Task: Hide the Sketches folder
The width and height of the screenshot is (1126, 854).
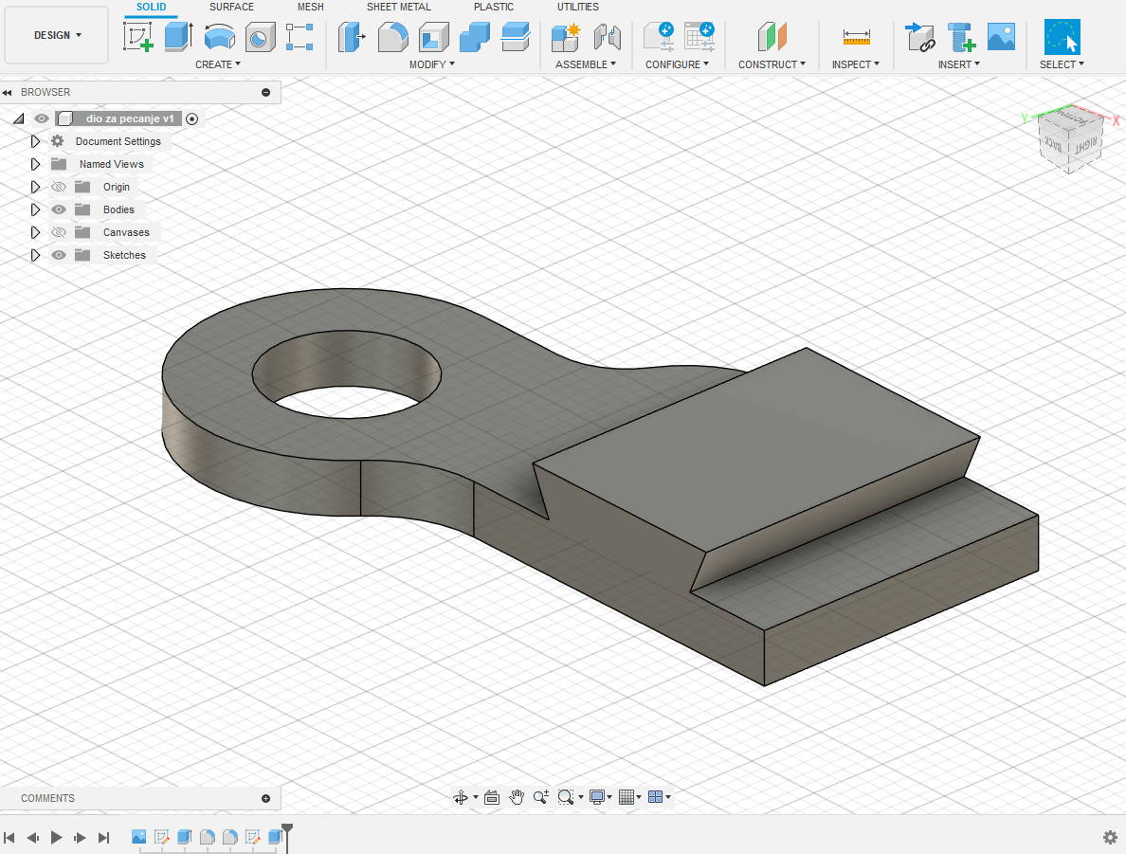Action: click(x=59, y=255)
